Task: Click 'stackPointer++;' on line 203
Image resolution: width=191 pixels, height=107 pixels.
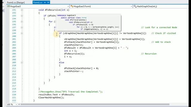Action: point(74,45)
